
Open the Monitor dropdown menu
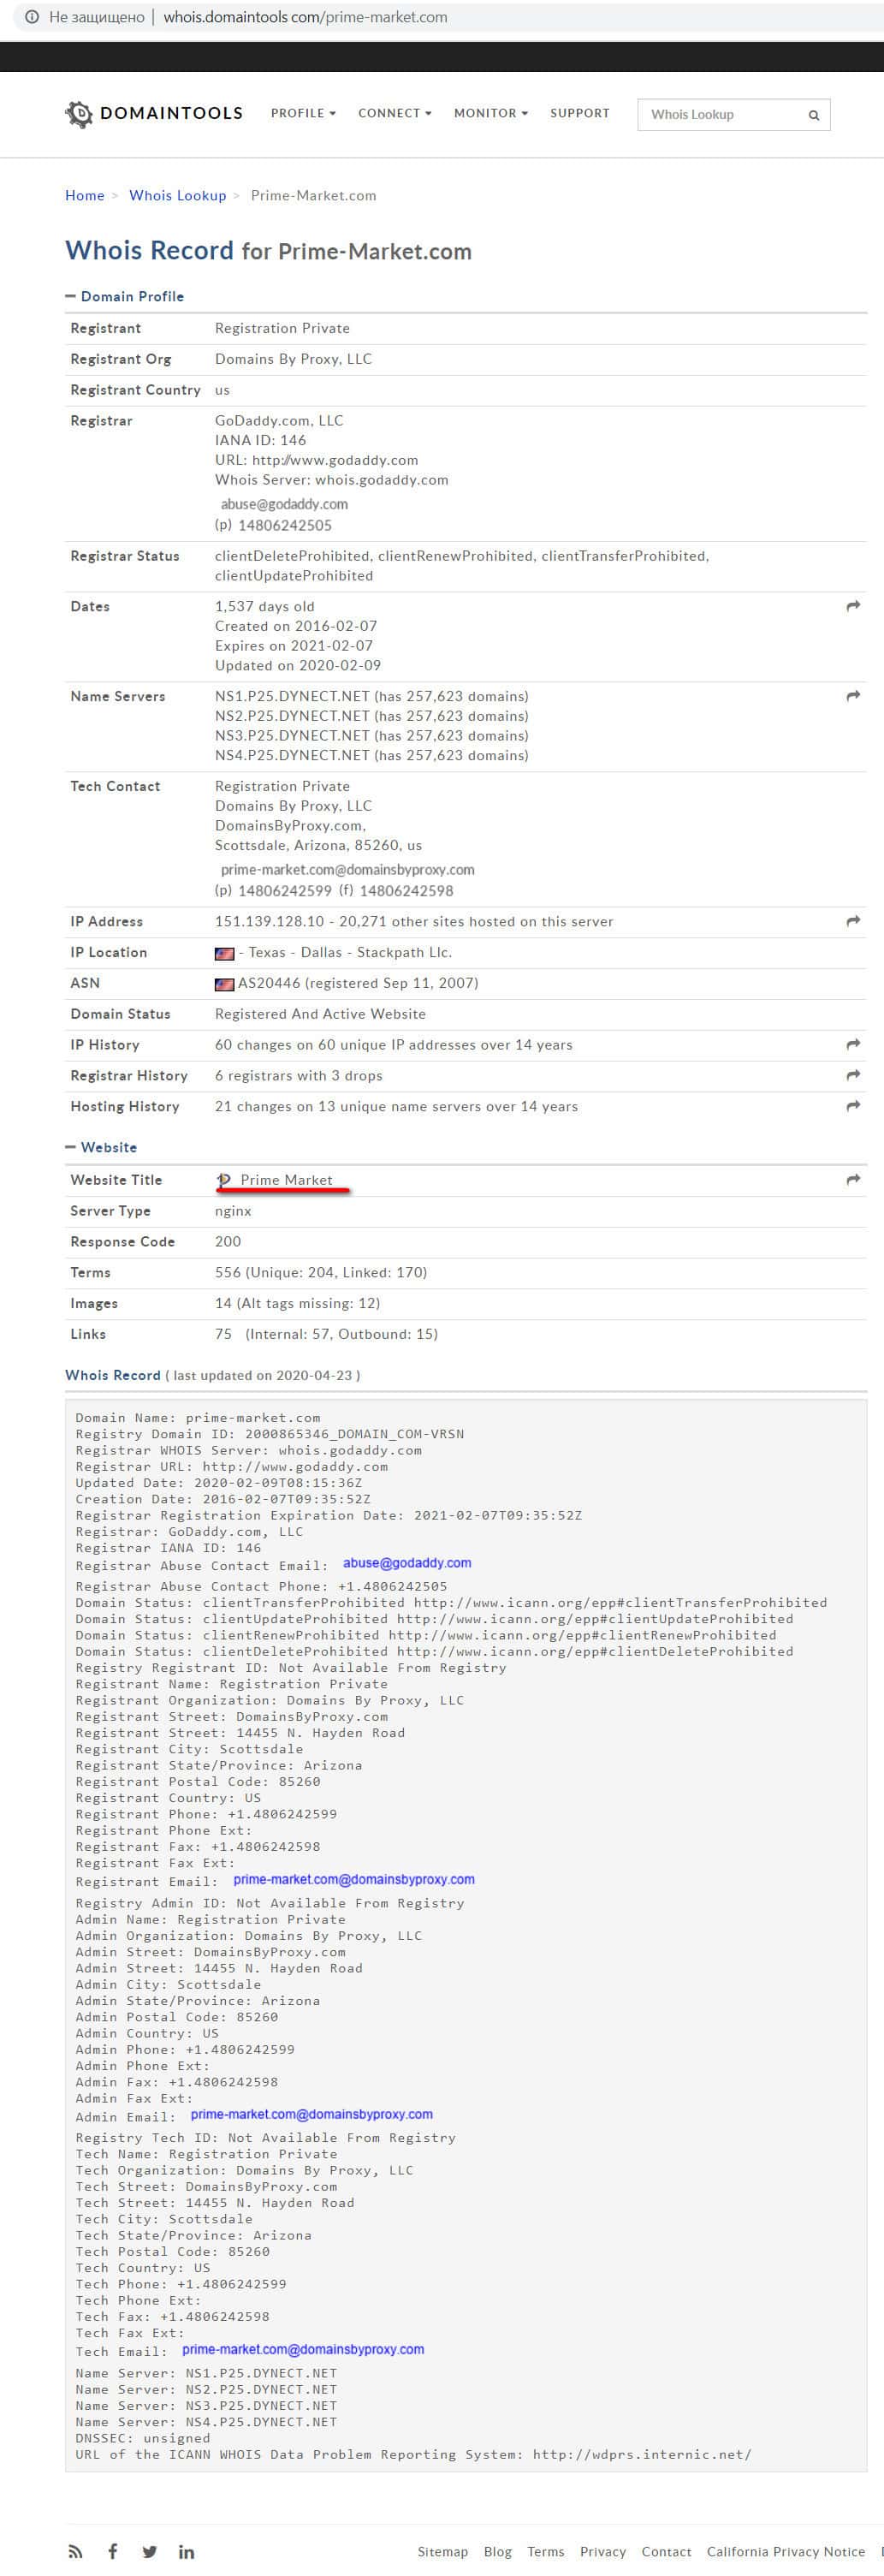click(x=490, y=113)
